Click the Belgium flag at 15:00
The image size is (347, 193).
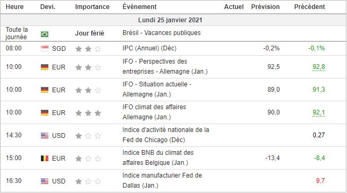click(45, 159)
